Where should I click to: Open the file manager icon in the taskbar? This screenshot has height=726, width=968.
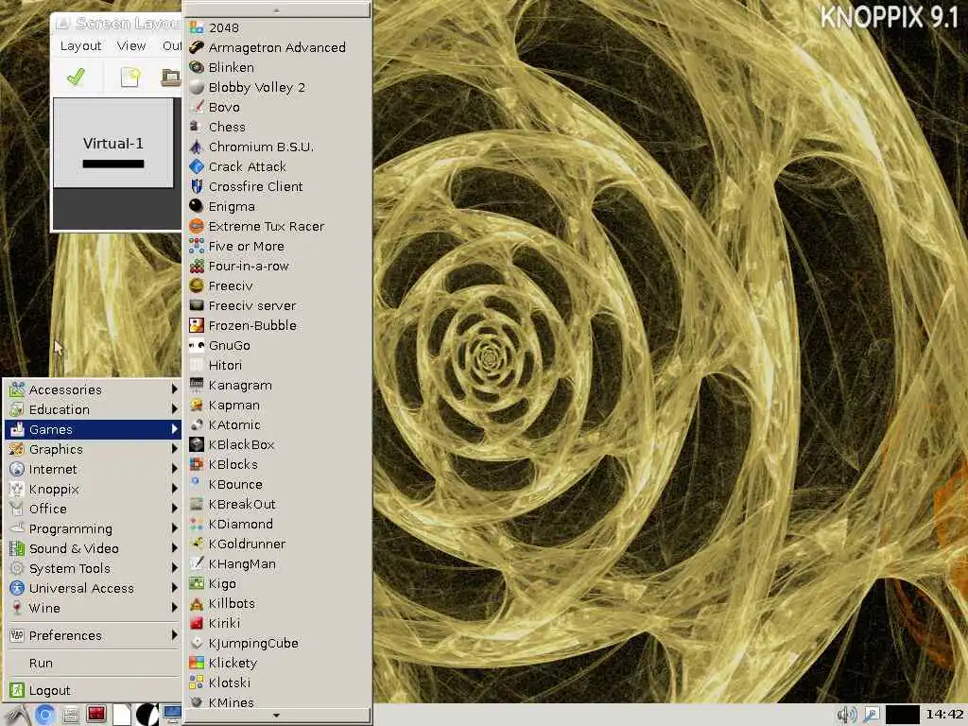(70, 715)
